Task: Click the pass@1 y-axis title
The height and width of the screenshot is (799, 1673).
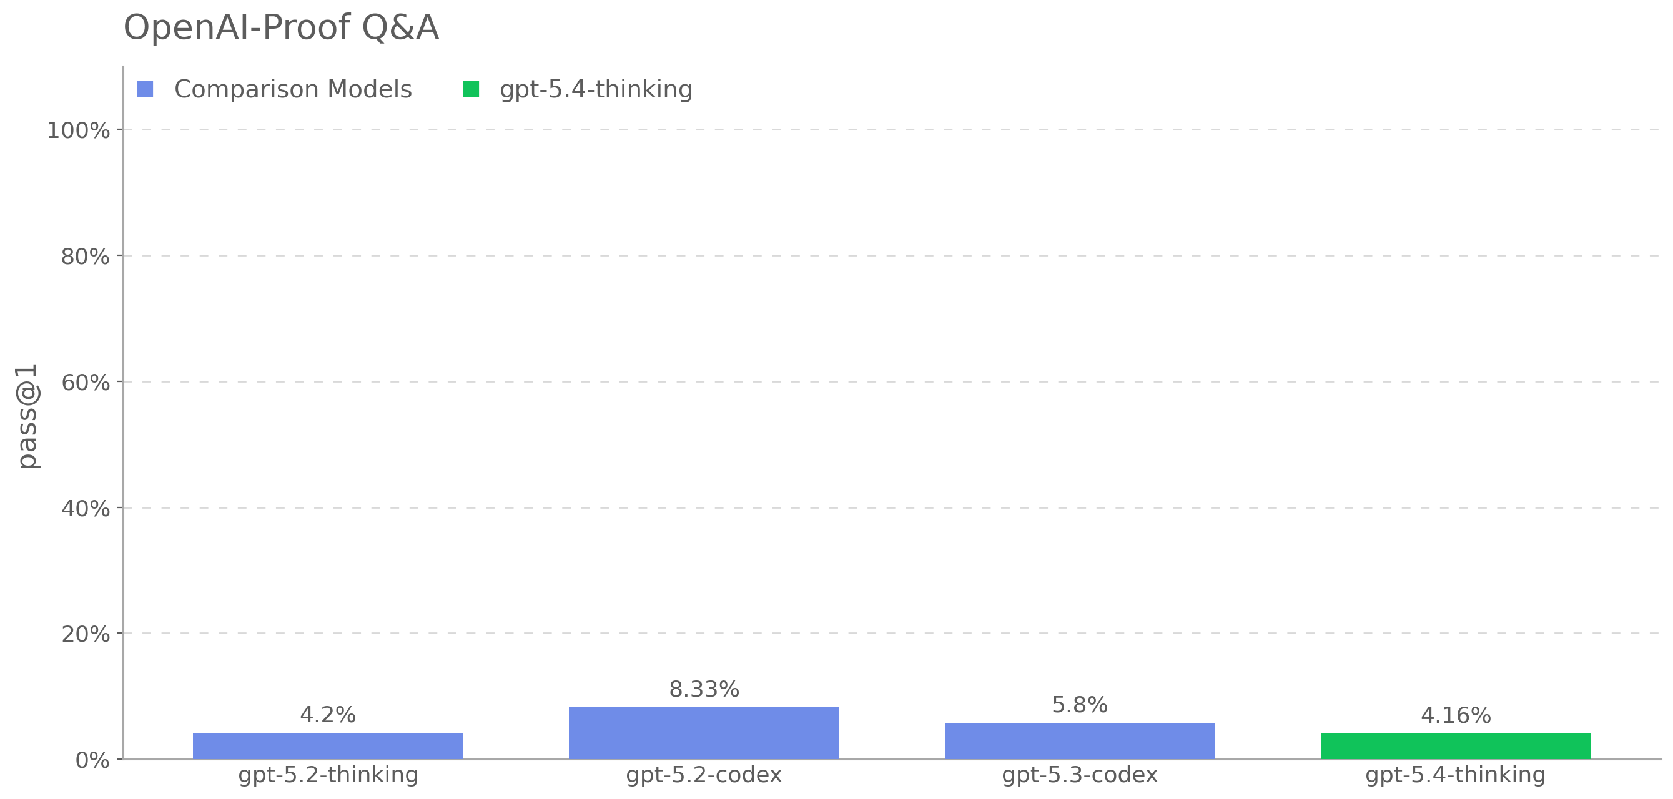Action: click(28, 415)
